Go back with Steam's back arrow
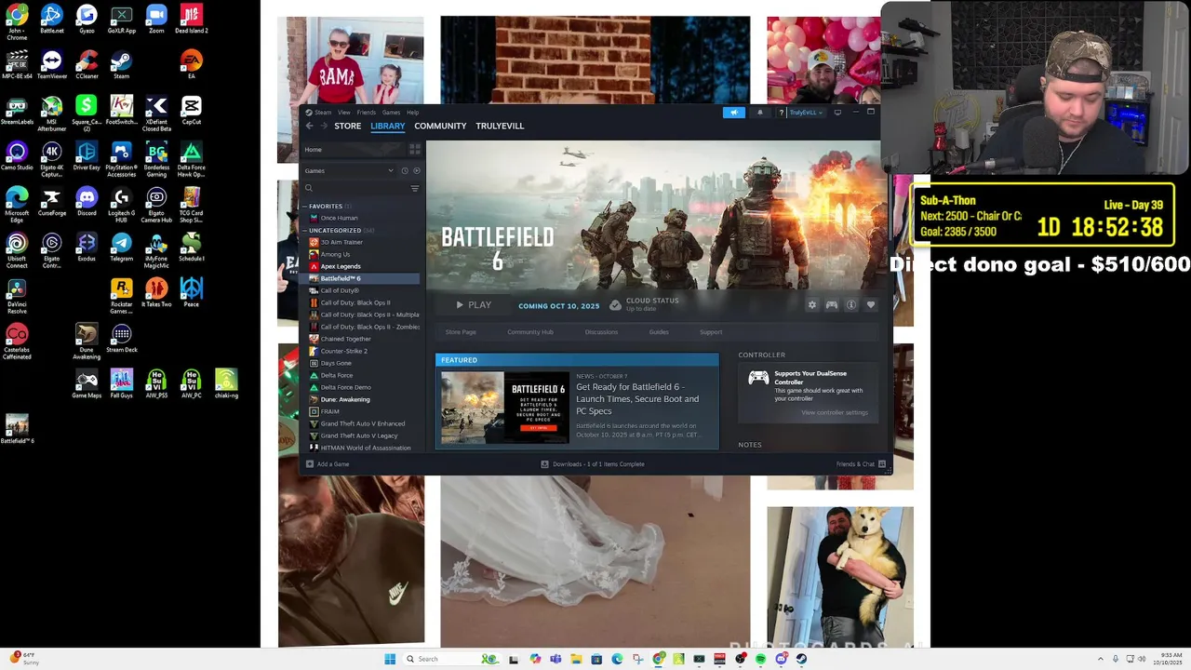 (310, 126)
